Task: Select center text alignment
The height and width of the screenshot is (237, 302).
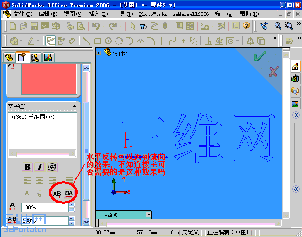Action: [40, 181]
